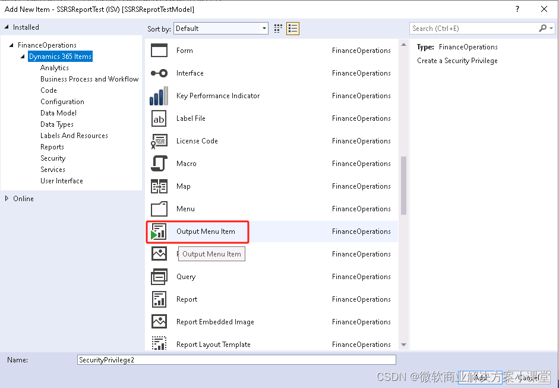Select the Code category
559x388 pixels.
click(49, 90)
